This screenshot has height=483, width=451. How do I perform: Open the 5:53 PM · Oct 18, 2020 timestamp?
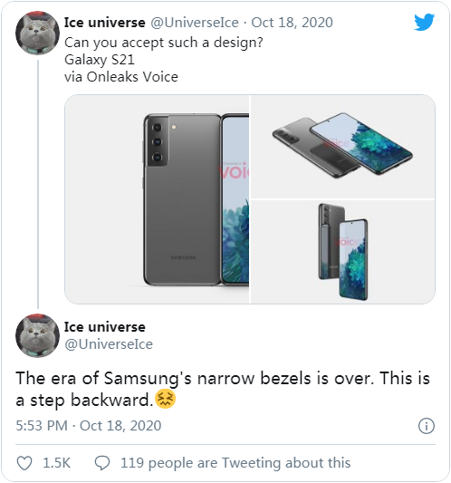pos(89,426)
